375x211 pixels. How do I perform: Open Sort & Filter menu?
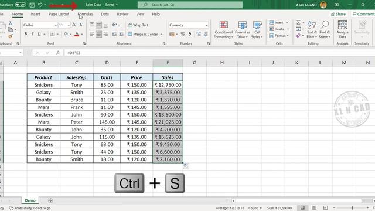click(x=312, y=30)
